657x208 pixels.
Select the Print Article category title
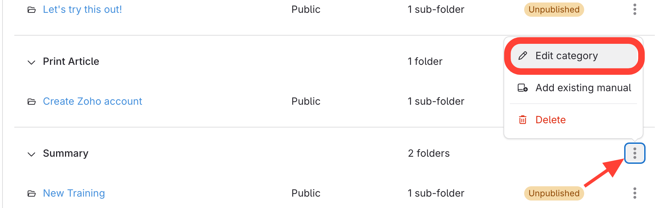(71, 62)
